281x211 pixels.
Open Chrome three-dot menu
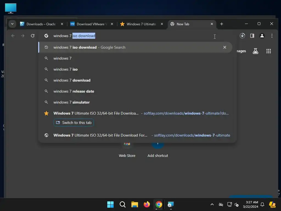tap(272, 36)
